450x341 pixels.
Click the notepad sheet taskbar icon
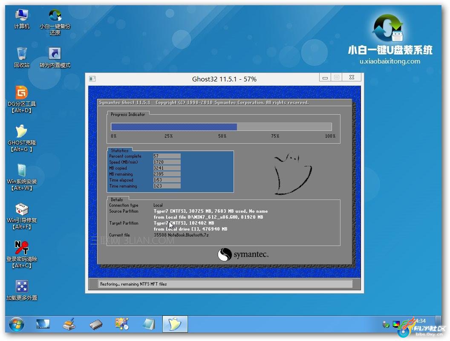coord(149,324)
